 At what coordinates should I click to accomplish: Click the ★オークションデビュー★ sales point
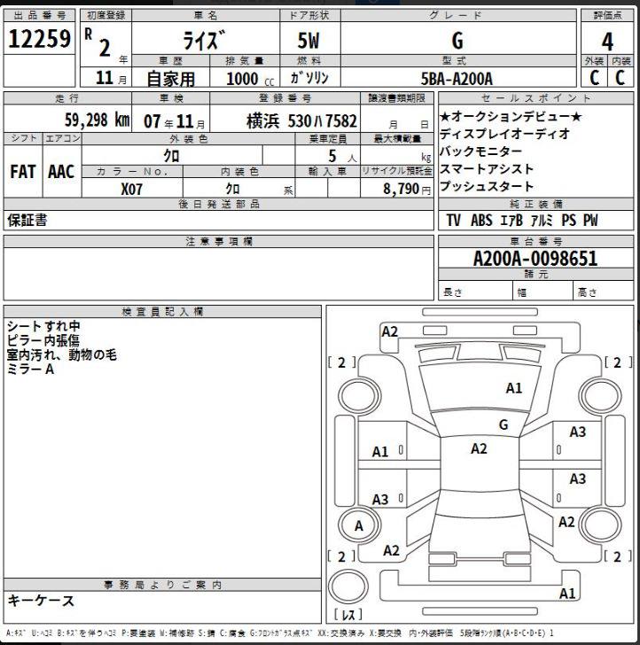tap(511, 117)
